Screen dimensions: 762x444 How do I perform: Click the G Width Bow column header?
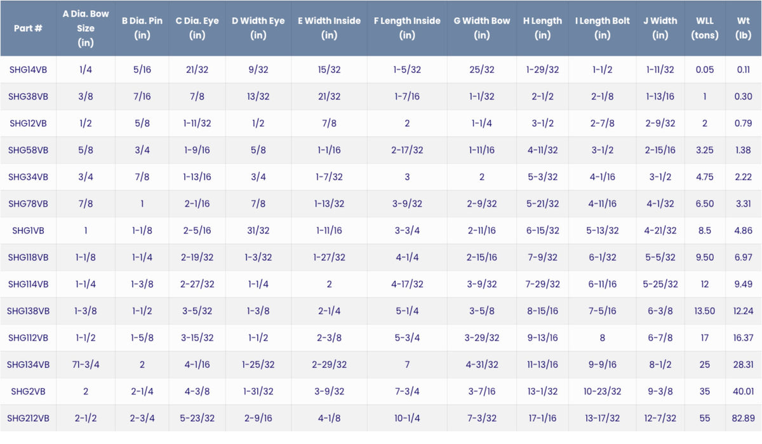pyautogui.click(x=481, y=28)
